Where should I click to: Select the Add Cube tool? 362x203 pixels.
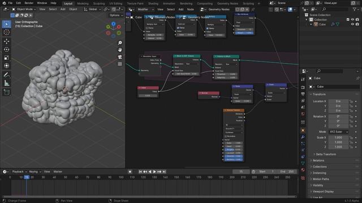pyautogui.click(x=6, y=92)
